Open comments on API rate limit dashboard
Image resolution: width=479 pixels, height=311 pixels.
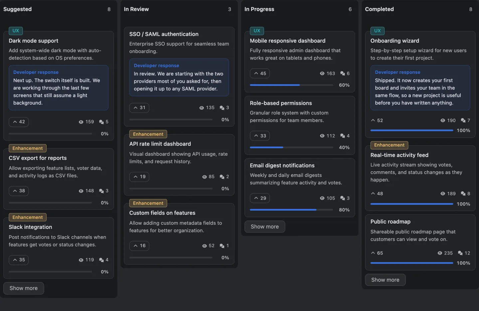tap(222, 177)
